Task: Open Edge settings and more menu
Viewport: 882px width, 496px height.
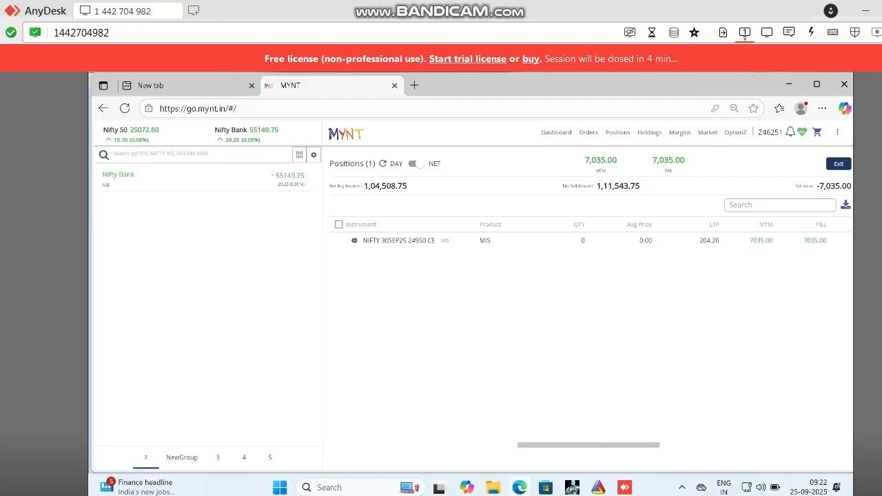Action: pos(822,108)
